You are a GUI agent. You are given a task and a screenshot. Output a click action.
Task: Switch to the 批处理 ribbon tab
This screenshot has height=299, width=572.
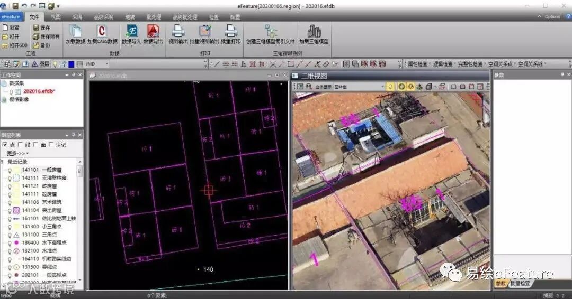pyautogui.click(x=154, y=17)
